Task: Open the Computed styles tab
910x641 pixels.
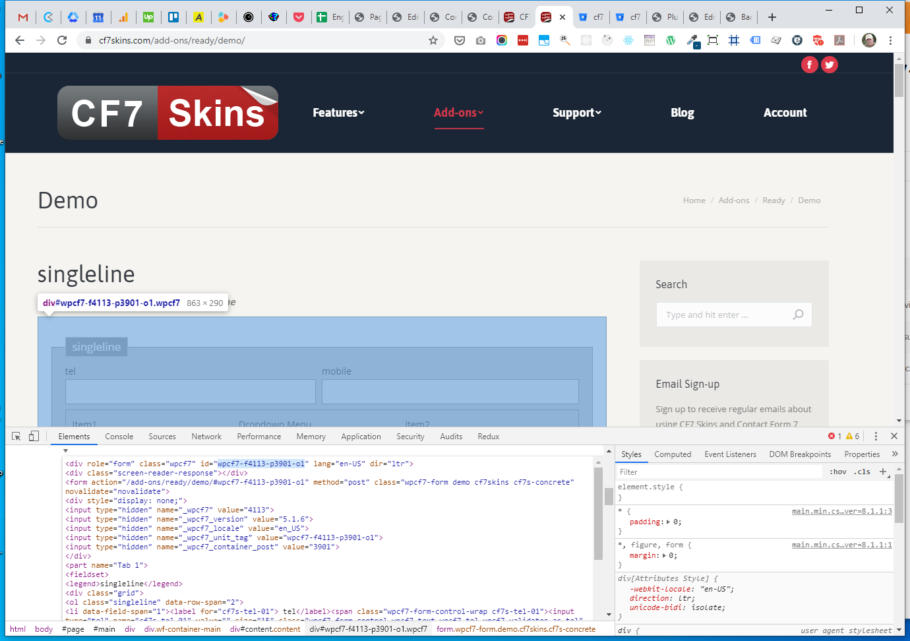Action: tap(673, 454)
